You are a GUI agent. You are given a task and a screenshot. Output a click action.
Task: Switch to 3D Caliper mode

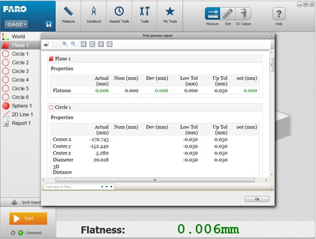(x=243, y=14)
